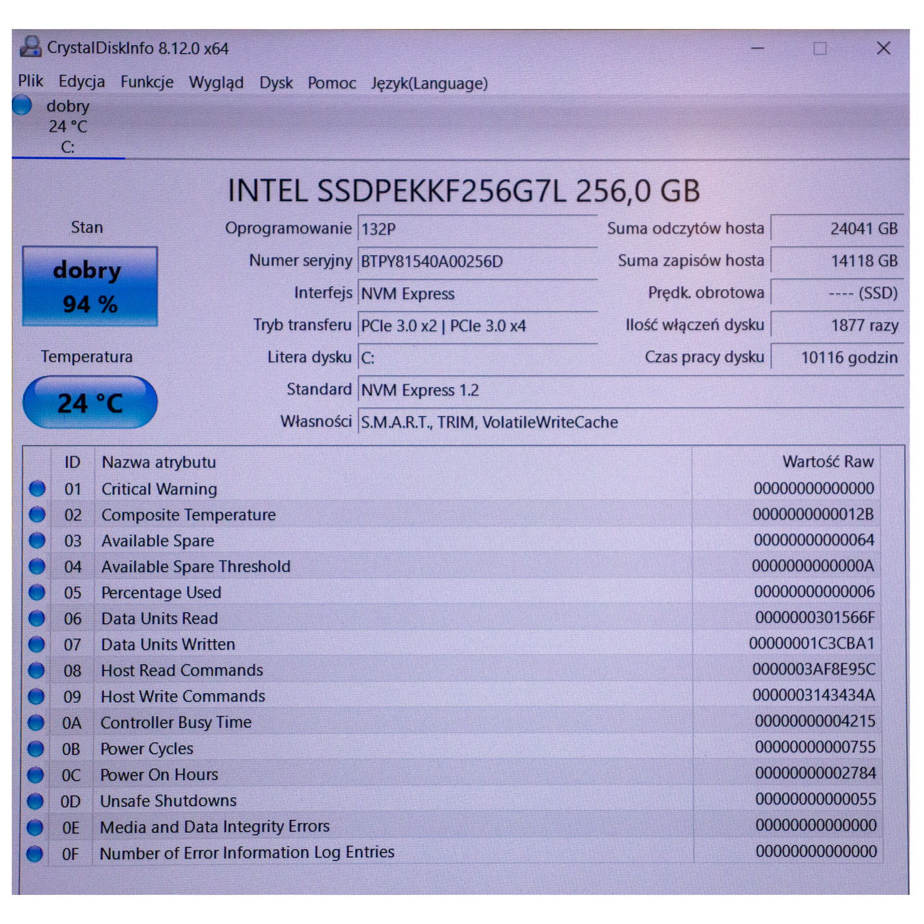Click the status dot for Available Spare row 03
Image resolution: width=924 pixels, height=924 pixels.
(37, 541)
